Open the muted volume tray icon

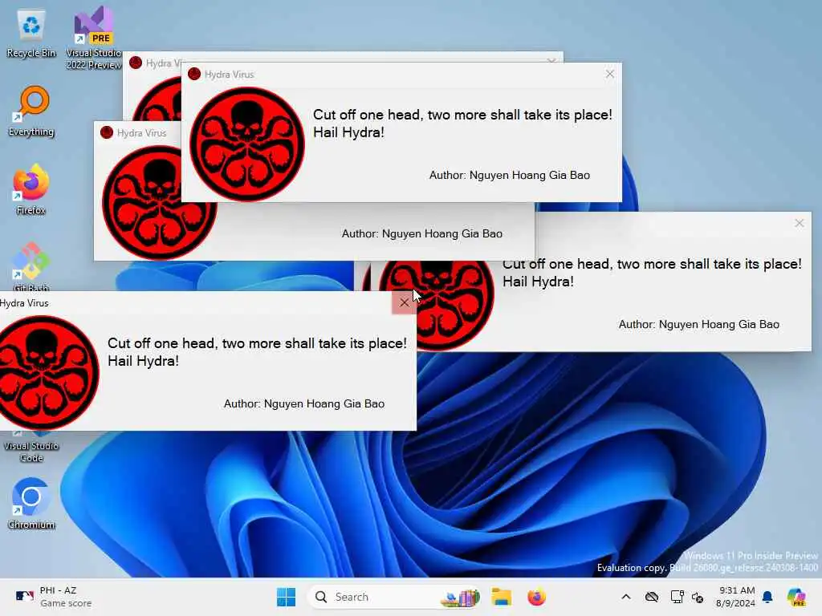(x=698, y=597)
